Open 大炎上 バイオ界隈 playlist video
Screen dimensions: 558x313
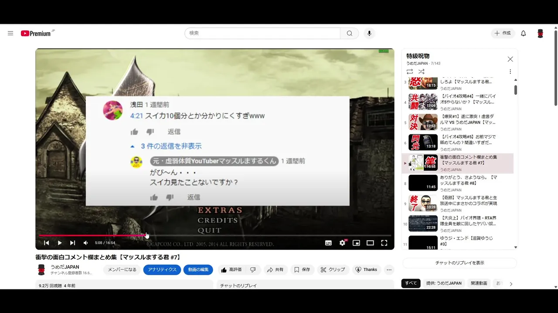pyautogui.click(x=458, y=224)
